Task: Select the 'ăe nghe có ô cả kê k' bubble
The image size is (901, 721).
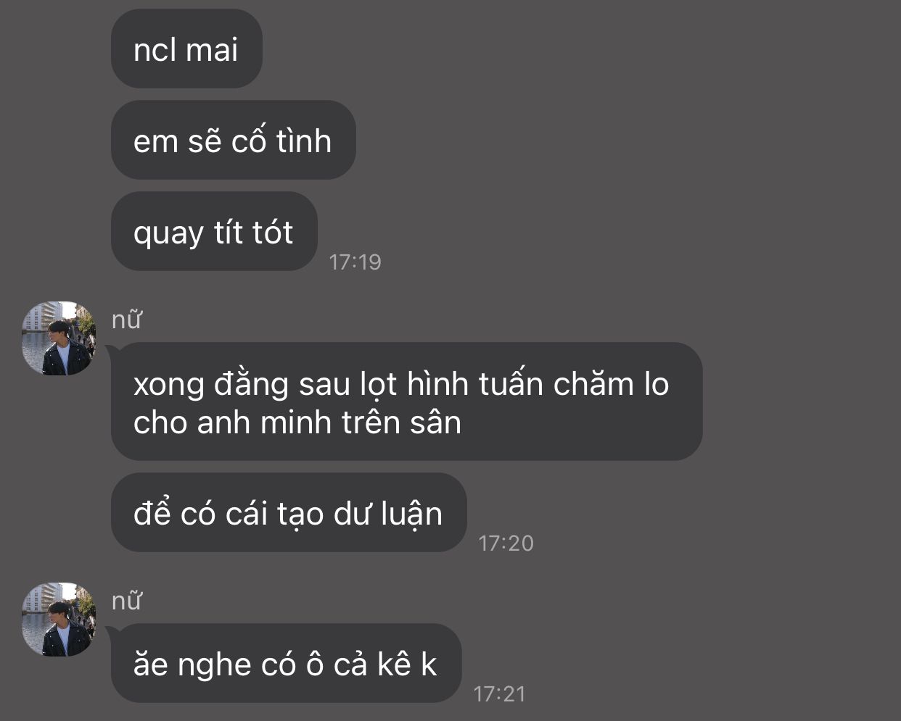Action: point(286,663)
